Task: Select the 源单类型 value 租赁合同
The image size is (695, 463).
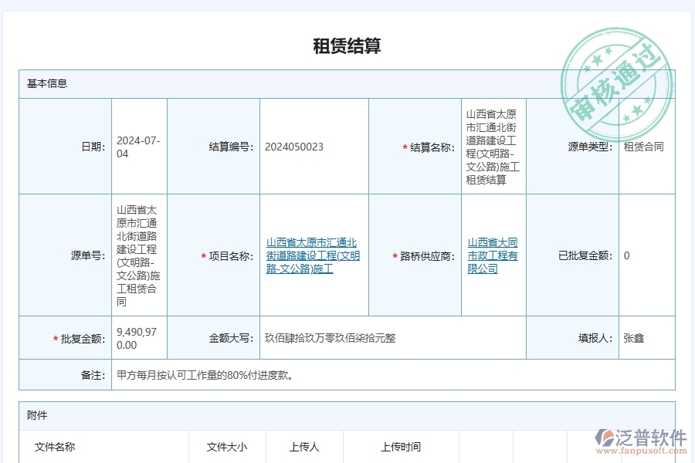Action: click(x=645, y=145)
